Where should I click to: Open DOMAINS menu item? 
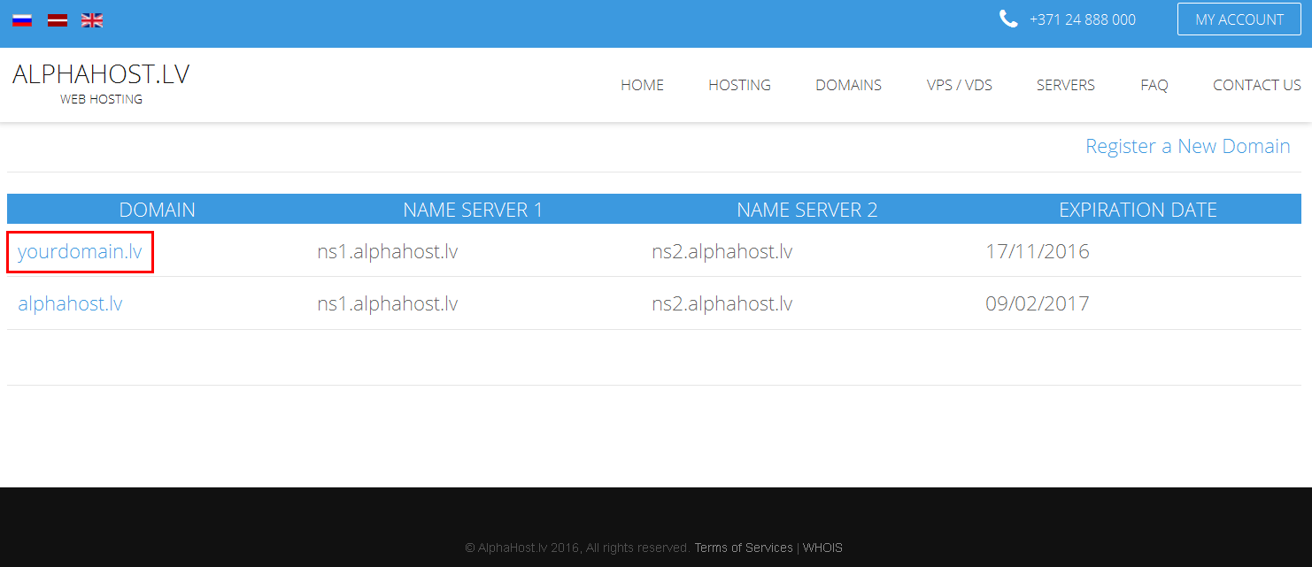pyautogui.click(x=848, y=85)
